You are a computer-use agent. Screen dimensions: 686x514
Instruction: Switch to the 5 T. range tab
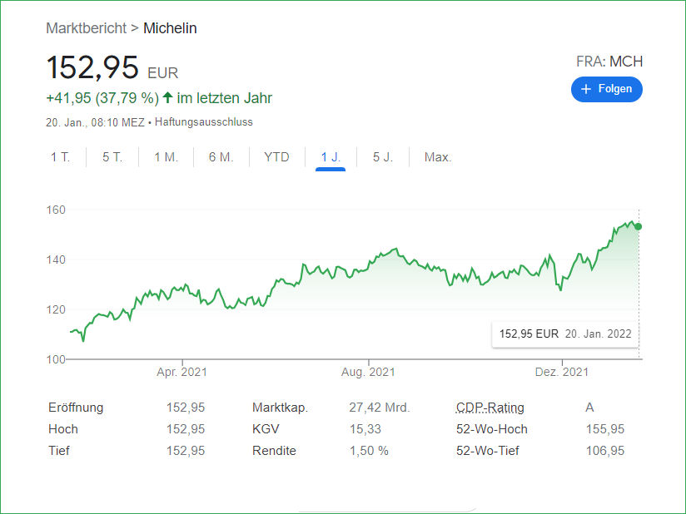pos(112,157)
